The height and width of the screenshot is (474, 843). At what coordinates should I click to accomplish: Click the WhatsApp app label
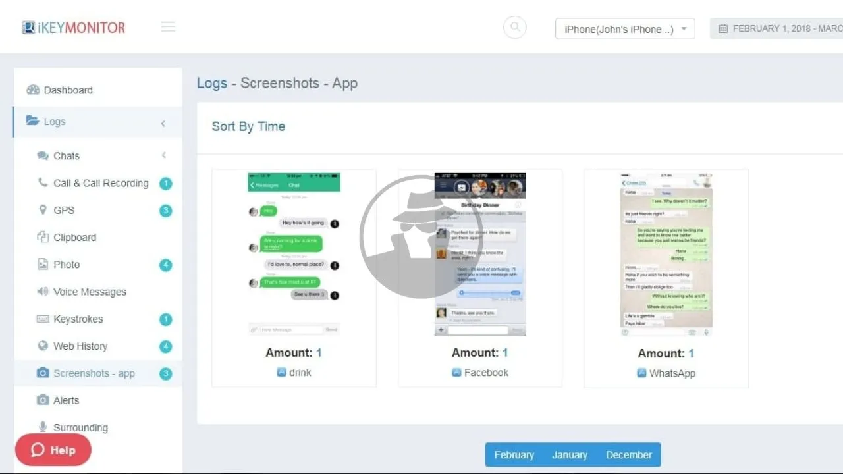point(672,373)
